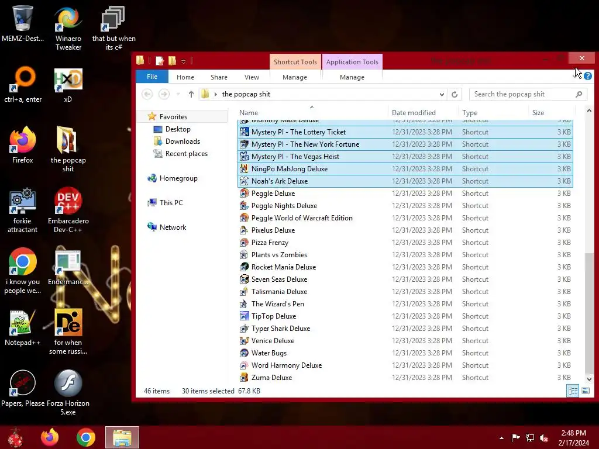Open the MEMZ-Dest... Recycle Bin desktop icon
Image resolution: width=599 pixels, height=449 pixels.
[23, 23]
